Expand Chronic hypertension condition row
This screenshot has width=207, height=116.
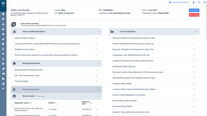pyautogui.click(x=96, y=44)
